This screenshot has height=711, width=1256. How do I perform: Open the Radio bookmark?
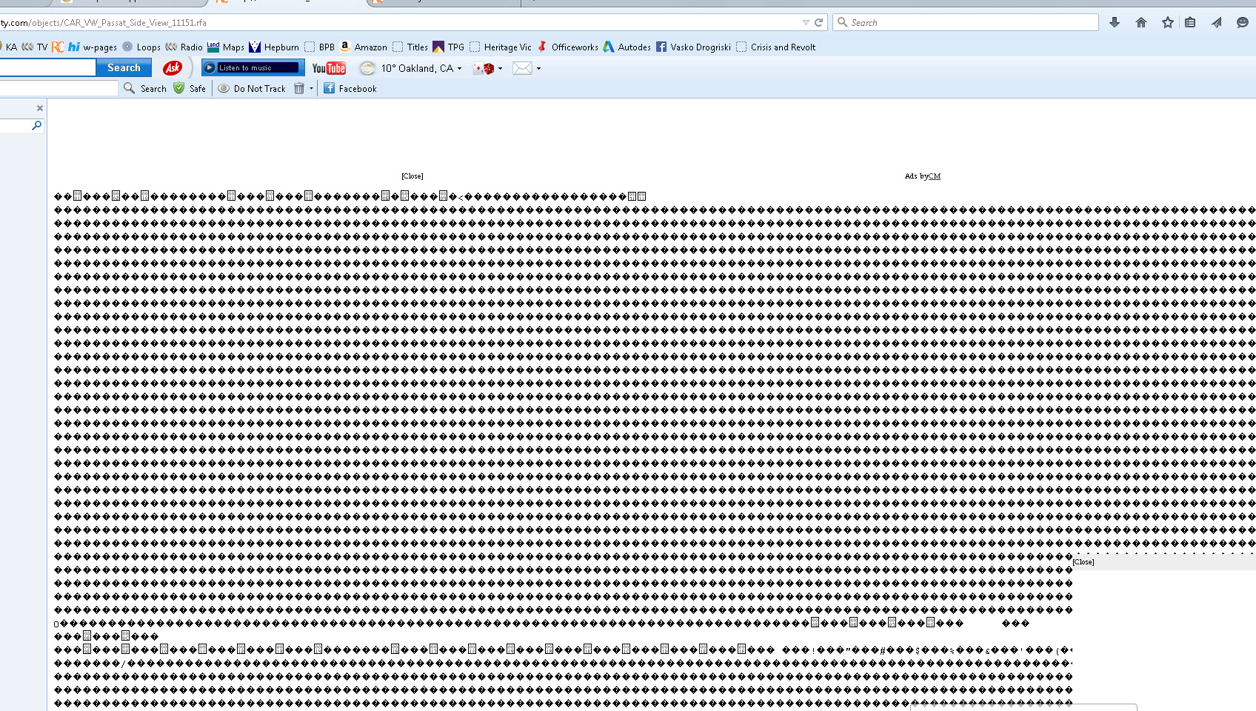184,47
